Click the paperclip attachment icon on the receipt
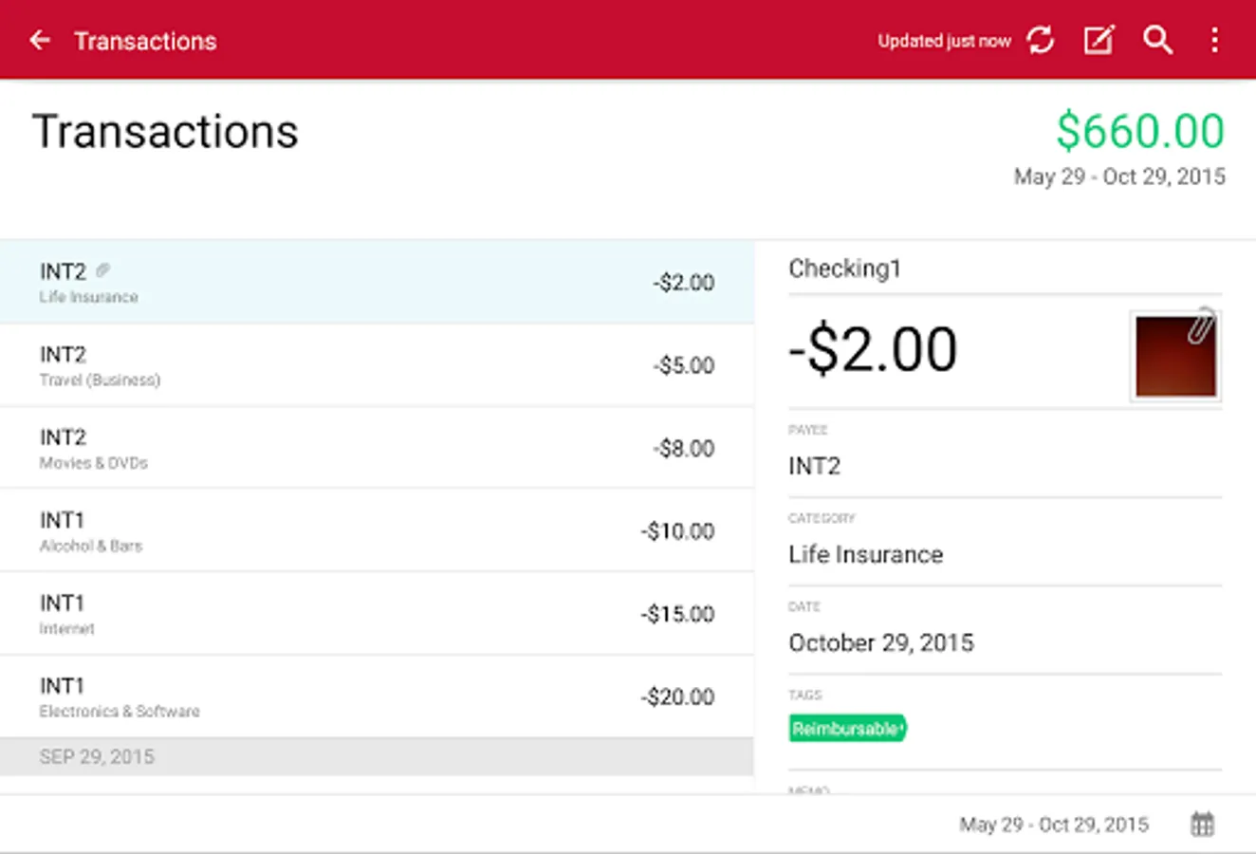Image resolution: width=1256 pixels, height=854 pixels. (1202, 325)
